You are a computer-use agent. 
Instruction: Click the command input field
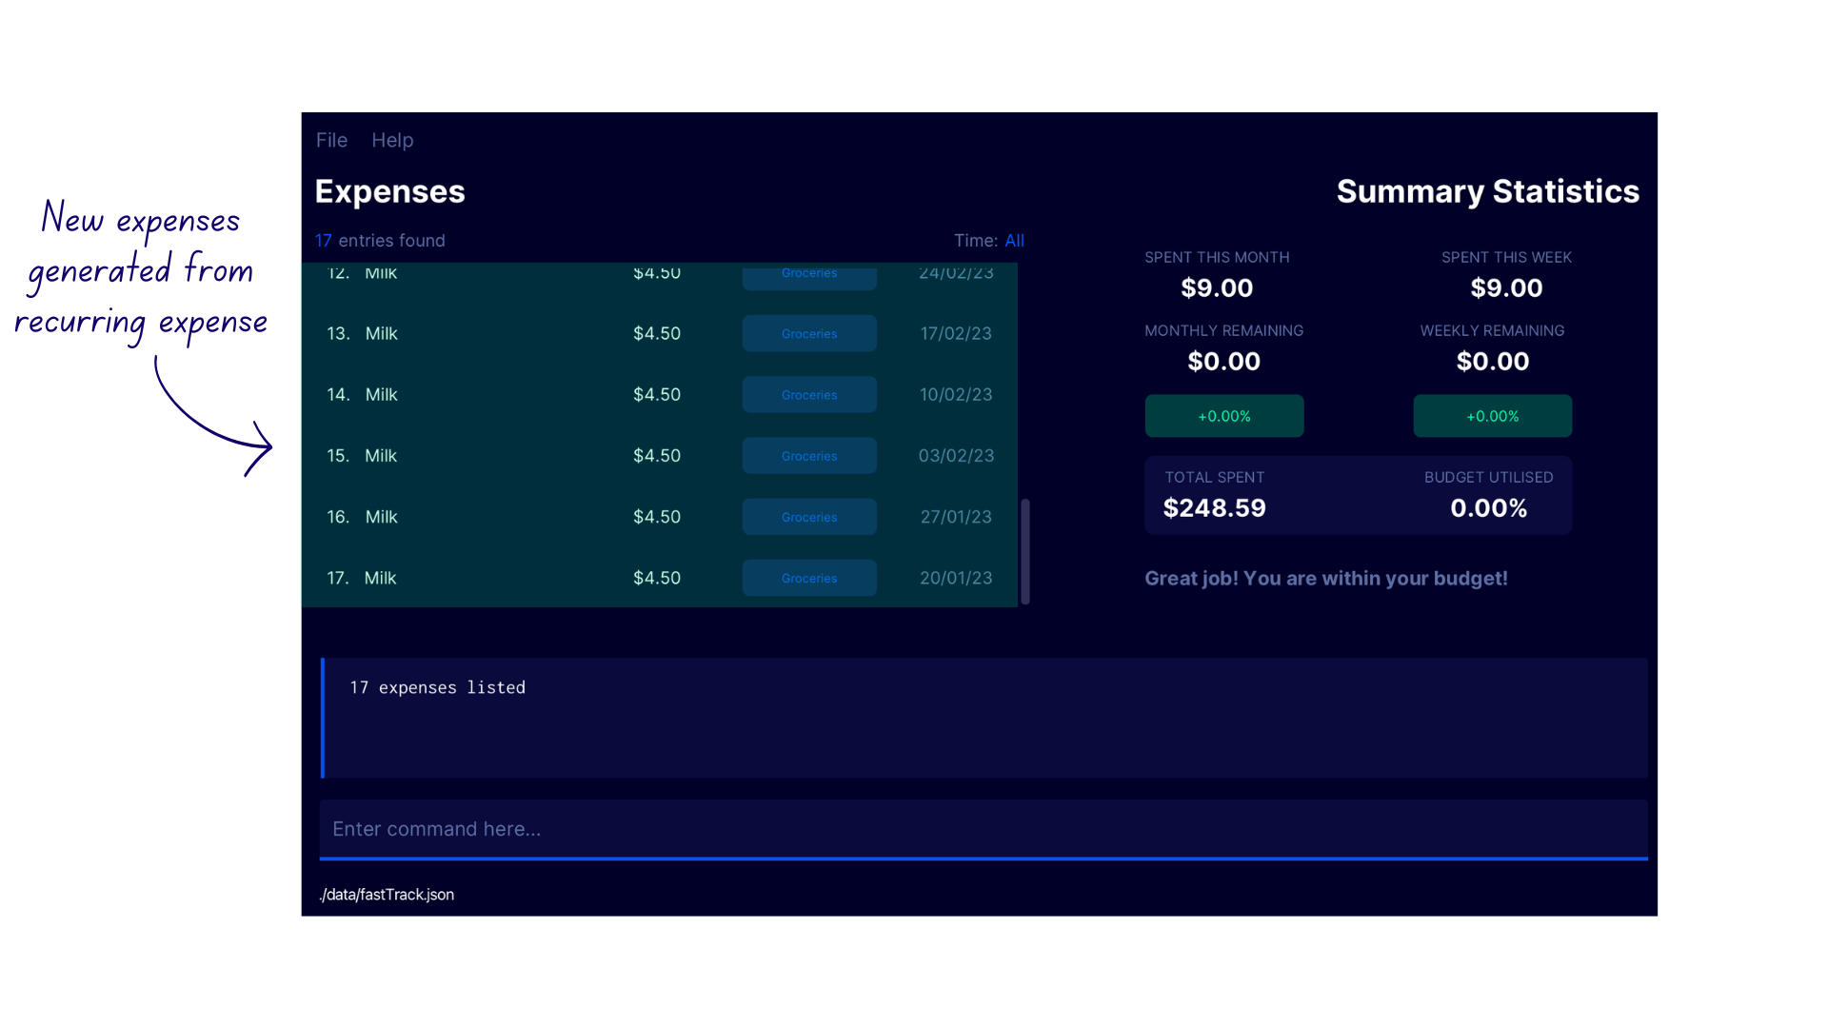[x=984, y=829]
